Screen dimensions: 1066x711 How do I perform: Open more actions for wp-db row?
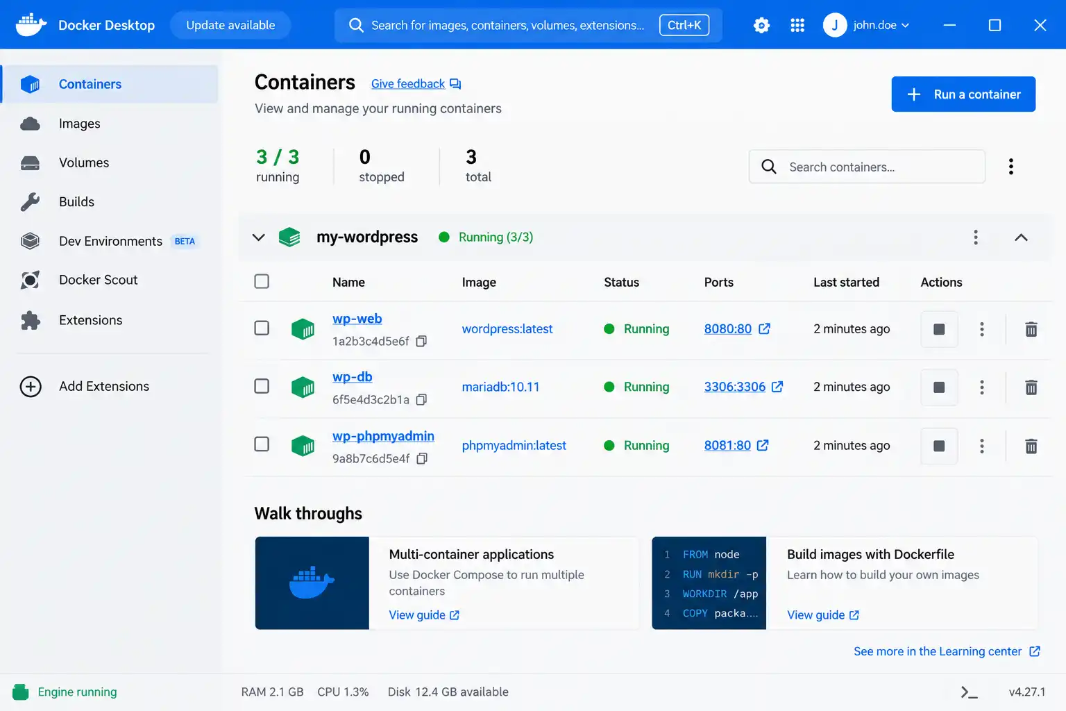[982, 387]
